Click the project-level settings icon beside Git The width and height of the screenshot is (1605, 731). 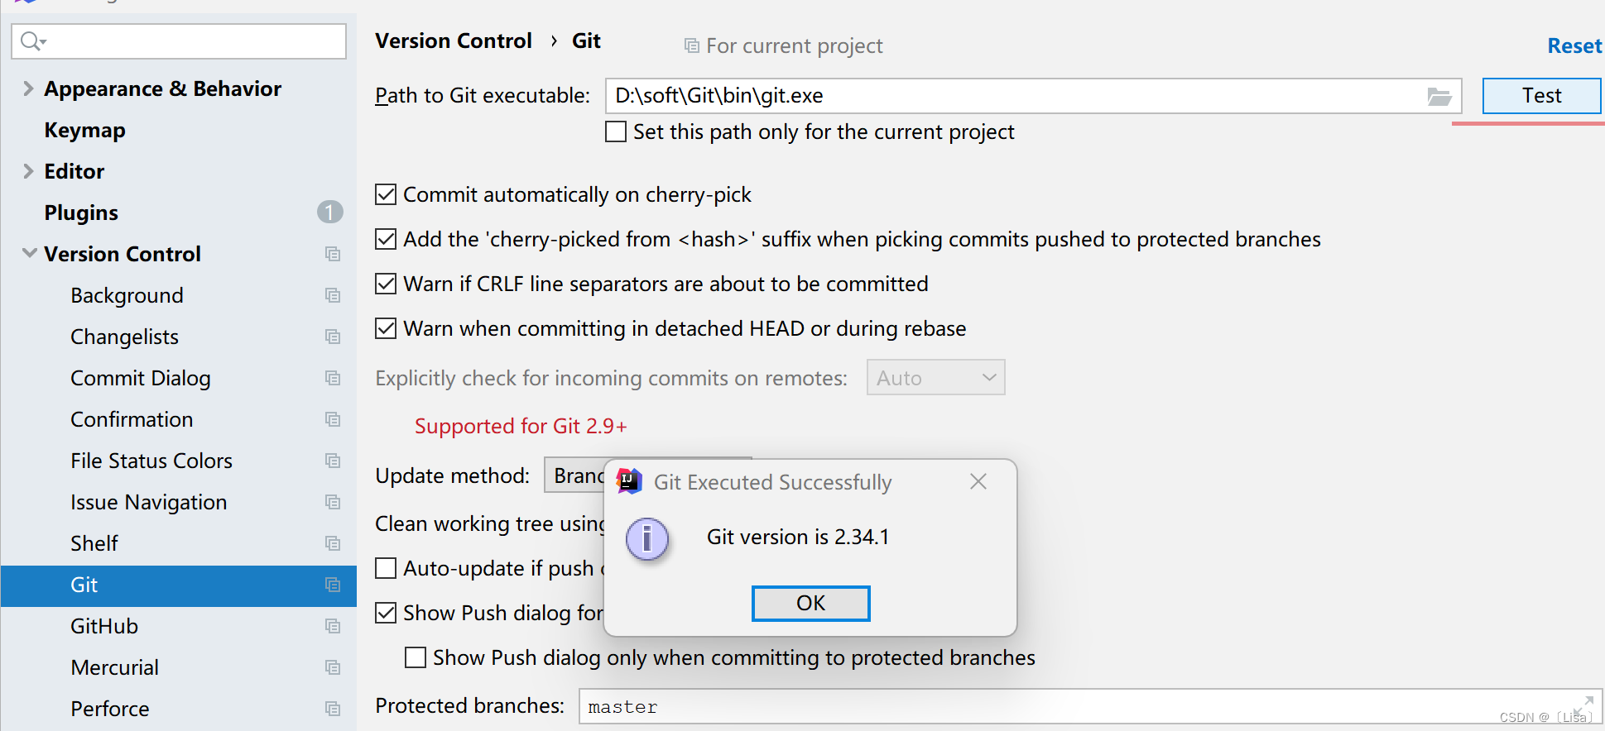(x=332, y=585)
